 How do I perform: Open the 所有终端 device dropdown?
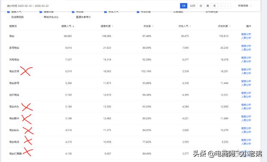click(245, 6)
